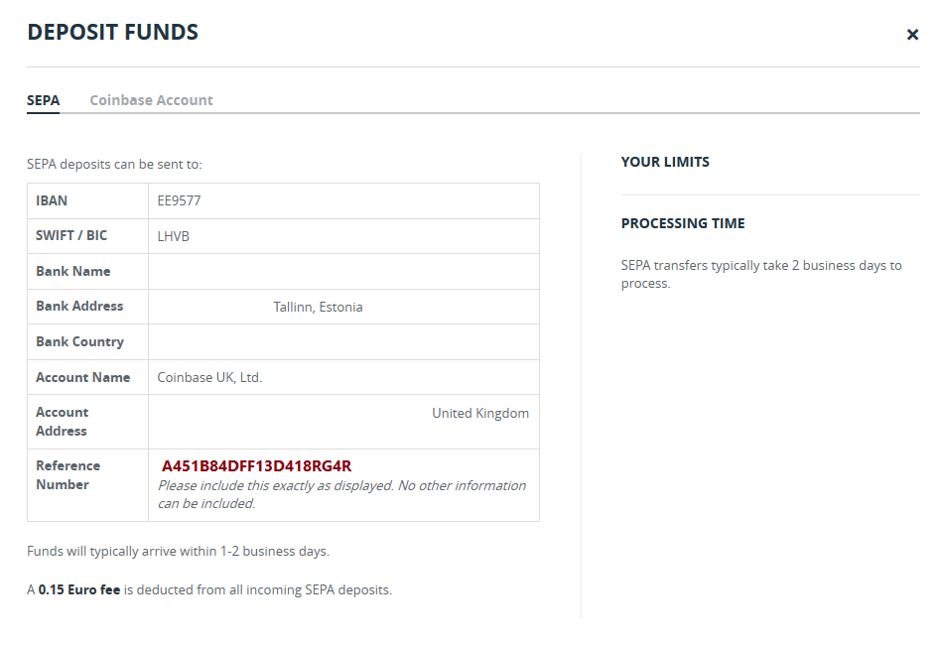This screenshot has height=645, width=942.
Task: Click the Bank Country row label
Action: 79,341
